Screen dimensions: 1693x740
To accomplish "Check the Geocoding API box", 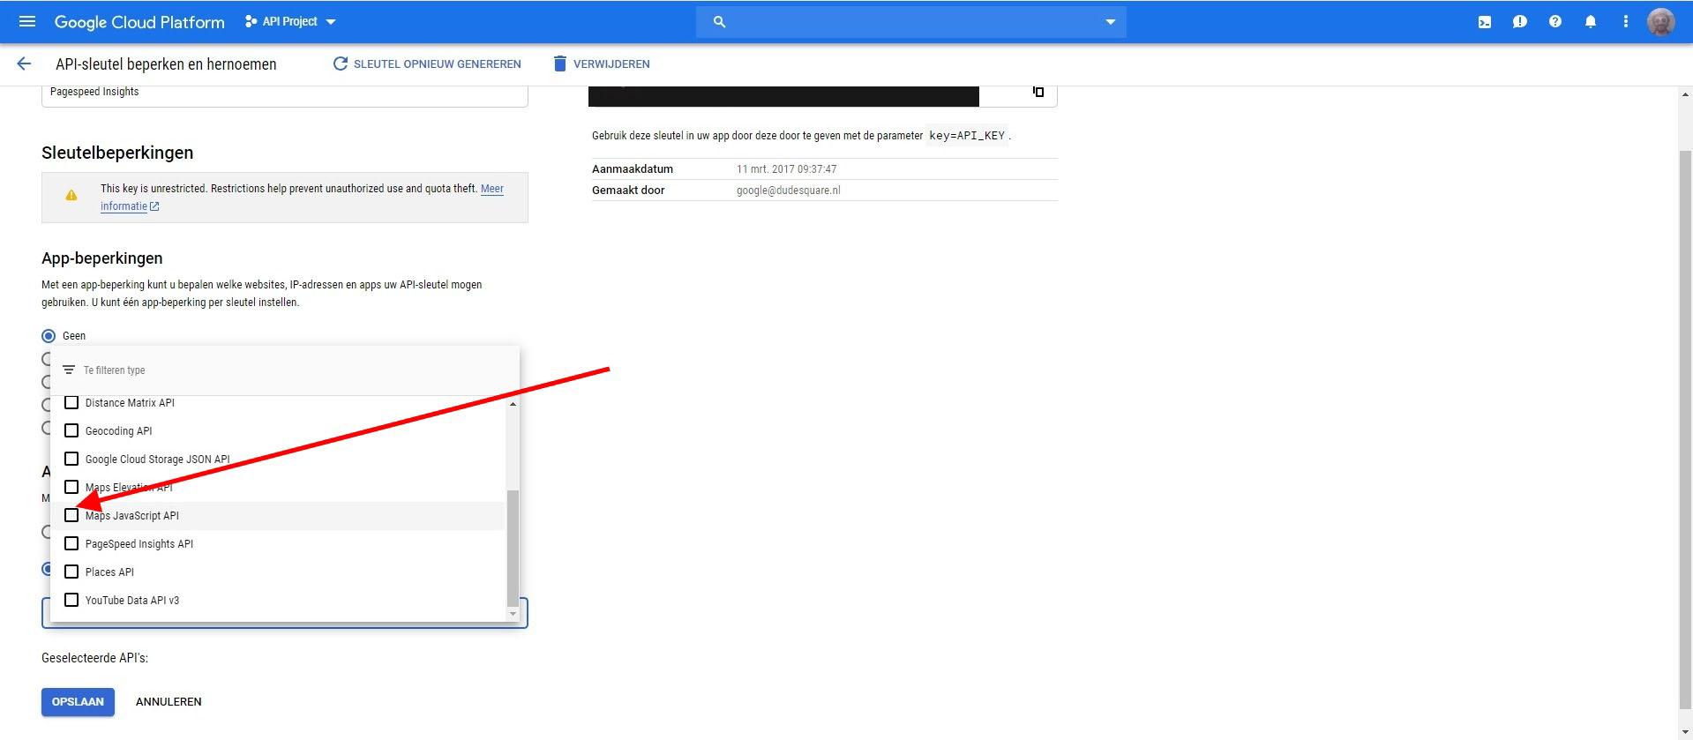I will pos(71,430).
